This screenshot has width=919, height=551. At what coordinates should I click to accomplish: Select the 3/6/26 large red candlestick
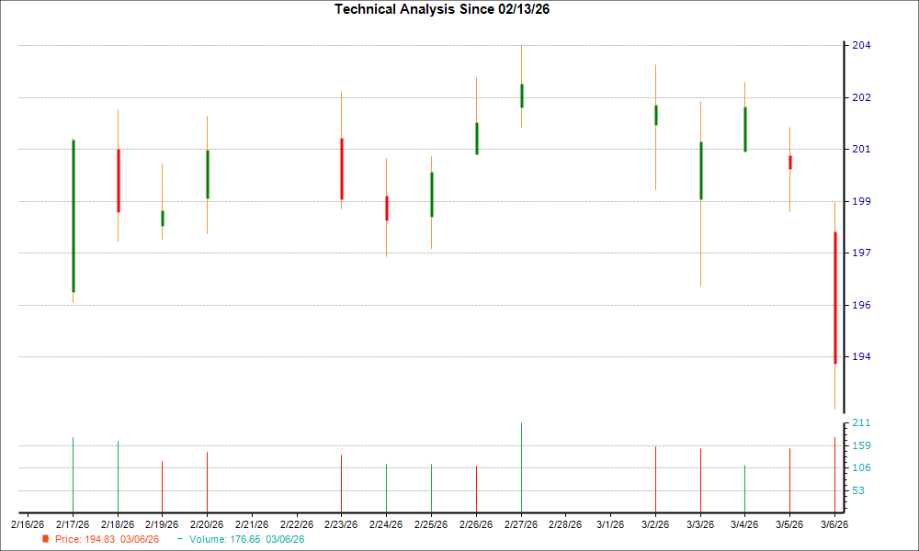[835, 298]
